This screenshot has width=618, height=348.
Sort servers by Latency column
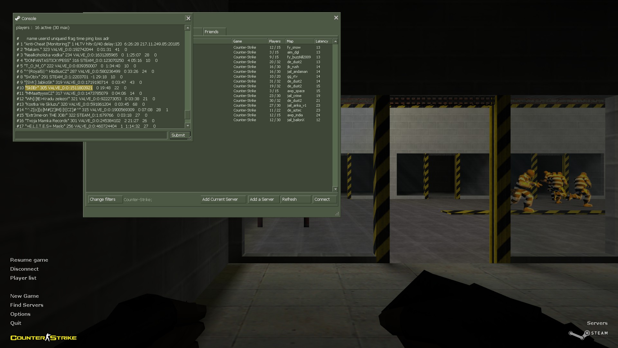[323, 41]
